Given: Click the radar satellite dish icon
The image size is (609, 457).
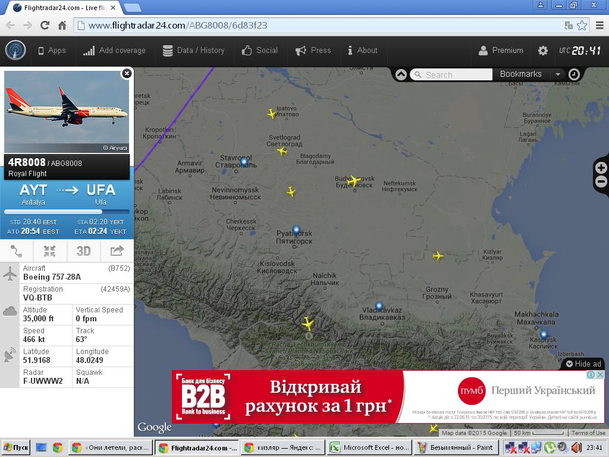Looking at the screenshot, I should coord(10,355).
